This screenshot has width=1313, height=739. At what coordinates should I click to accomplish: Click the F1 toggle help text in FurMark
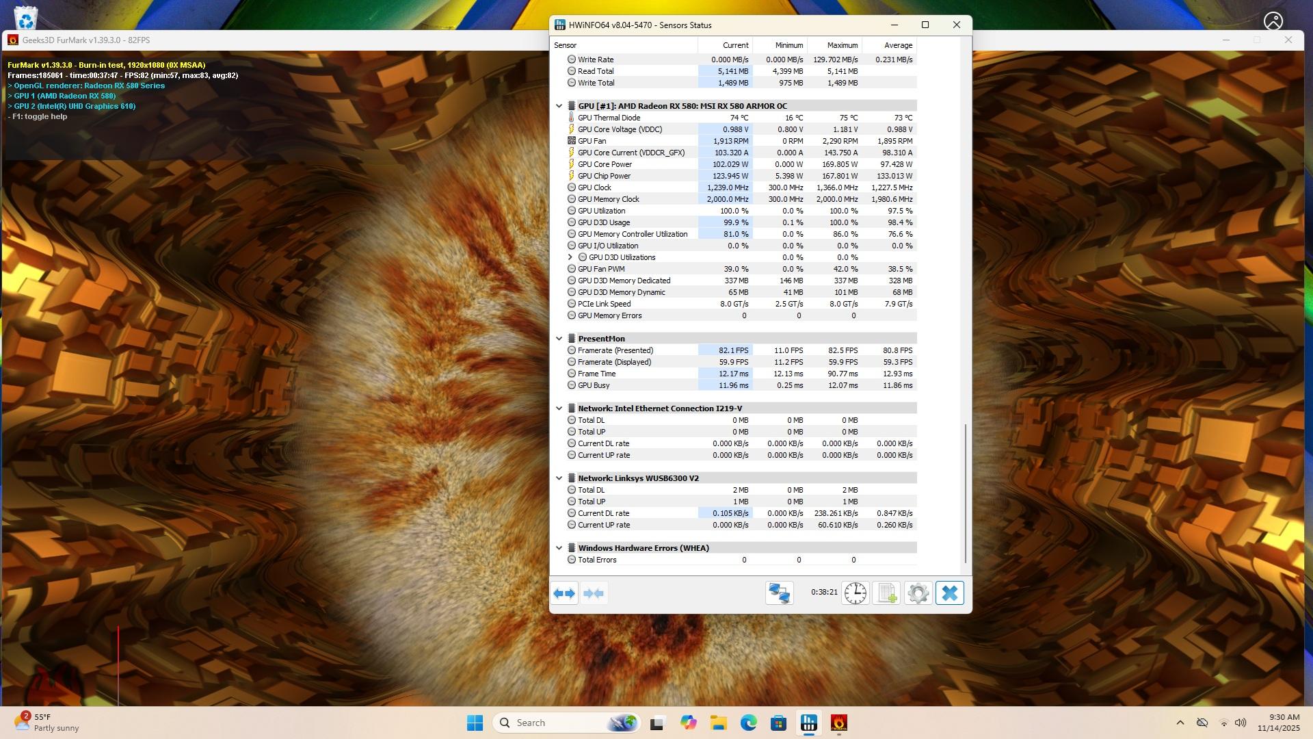click(38, 116)
